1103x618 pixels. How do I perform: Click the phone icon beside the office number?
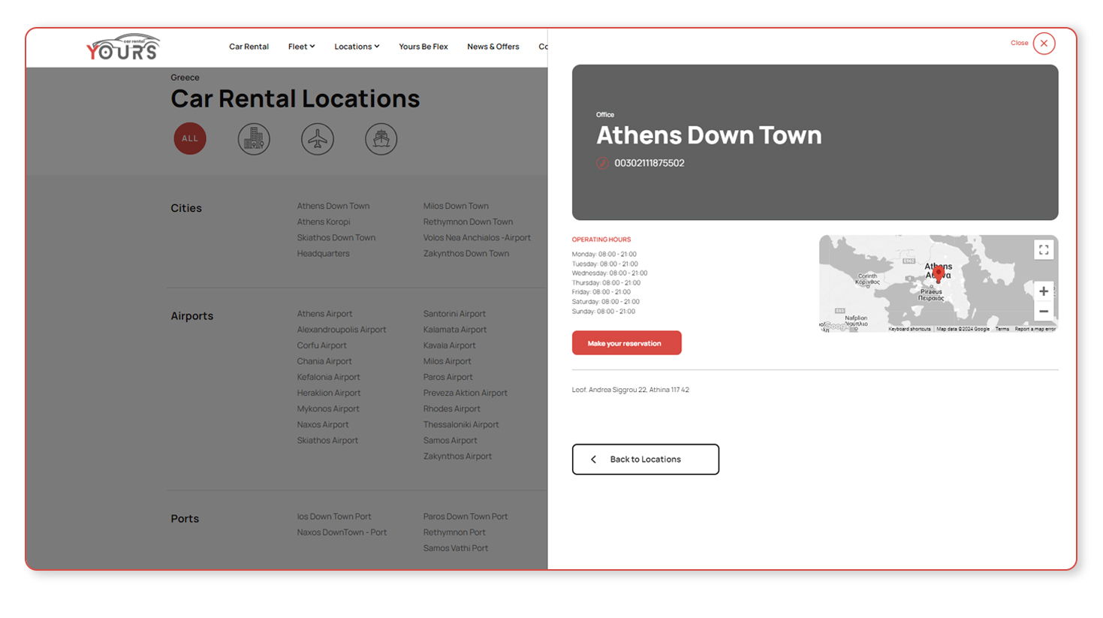click(602, 163)
